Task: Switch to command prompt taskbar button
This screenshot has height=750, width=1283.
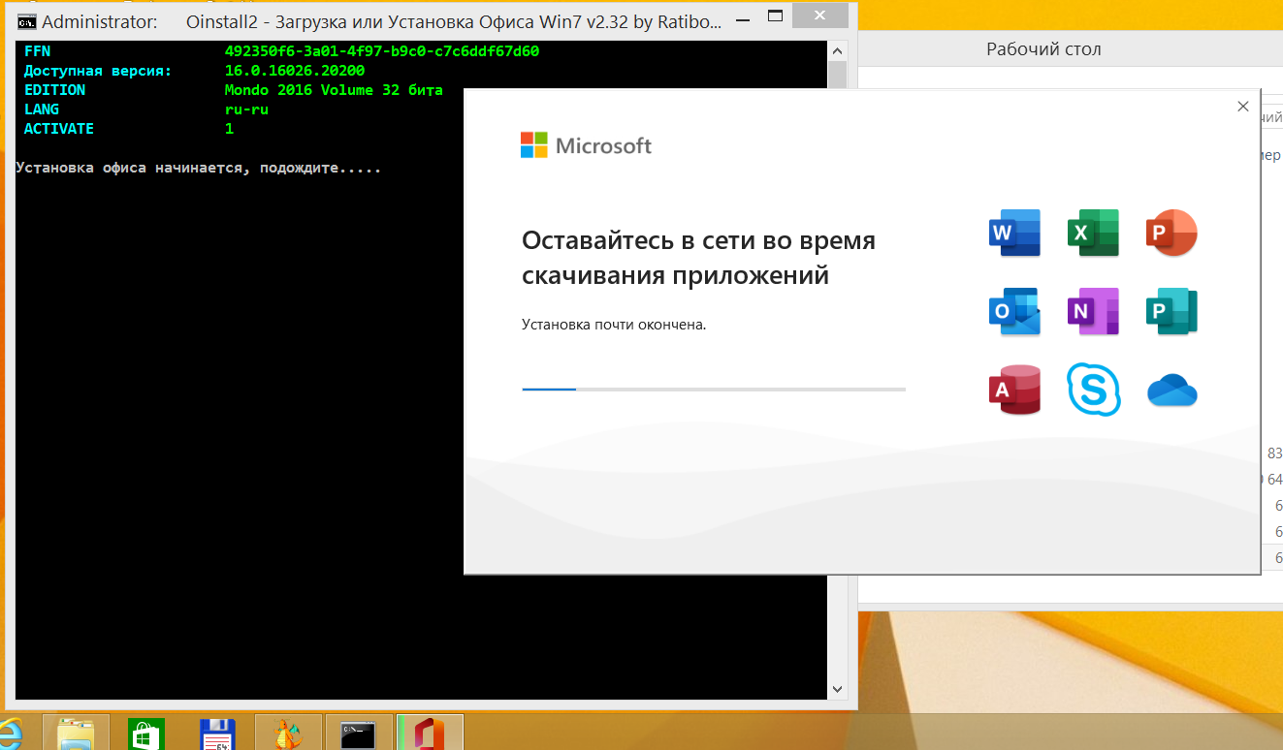Action: [x=359, y=734]
